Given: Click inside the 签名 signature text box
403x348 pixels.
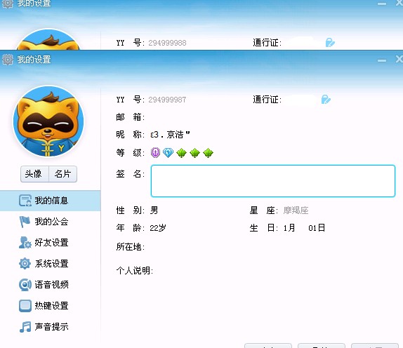Looking at the screenshot, I should pos(273,181).
